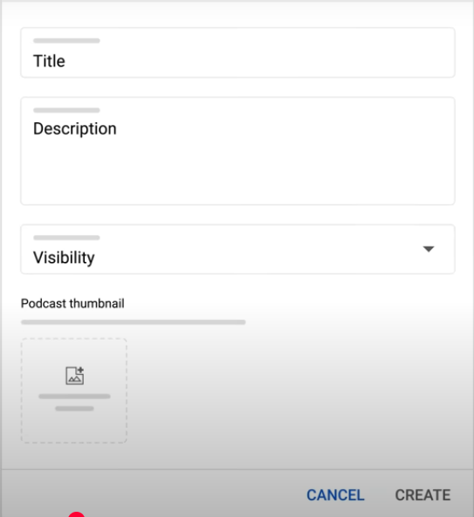Click the long gray bar under Podcast thumbnail
474x517 pixels.
tap(134, 322)
